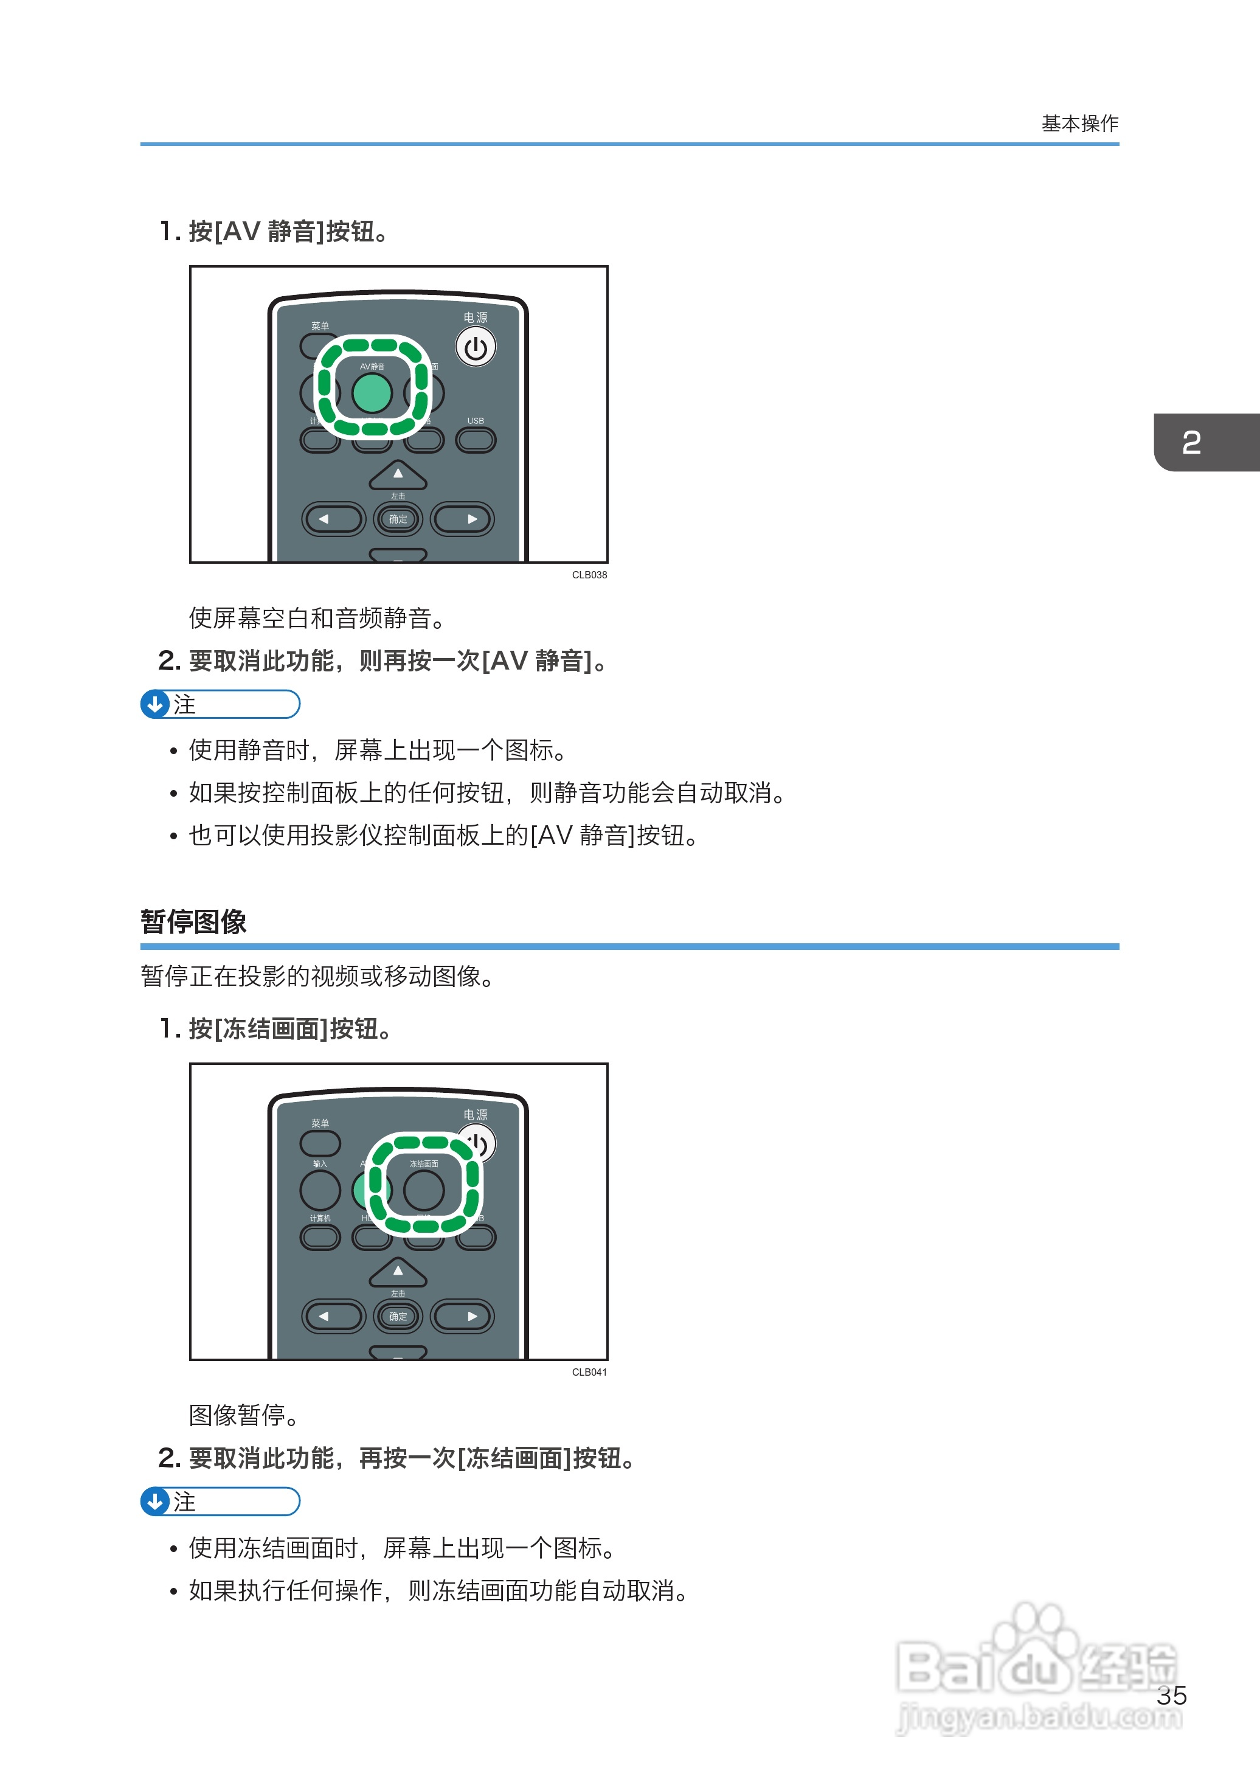Click the USB button on the top remote
The width and height of the screenshot is (1260, 1788).
pos(476,440)
